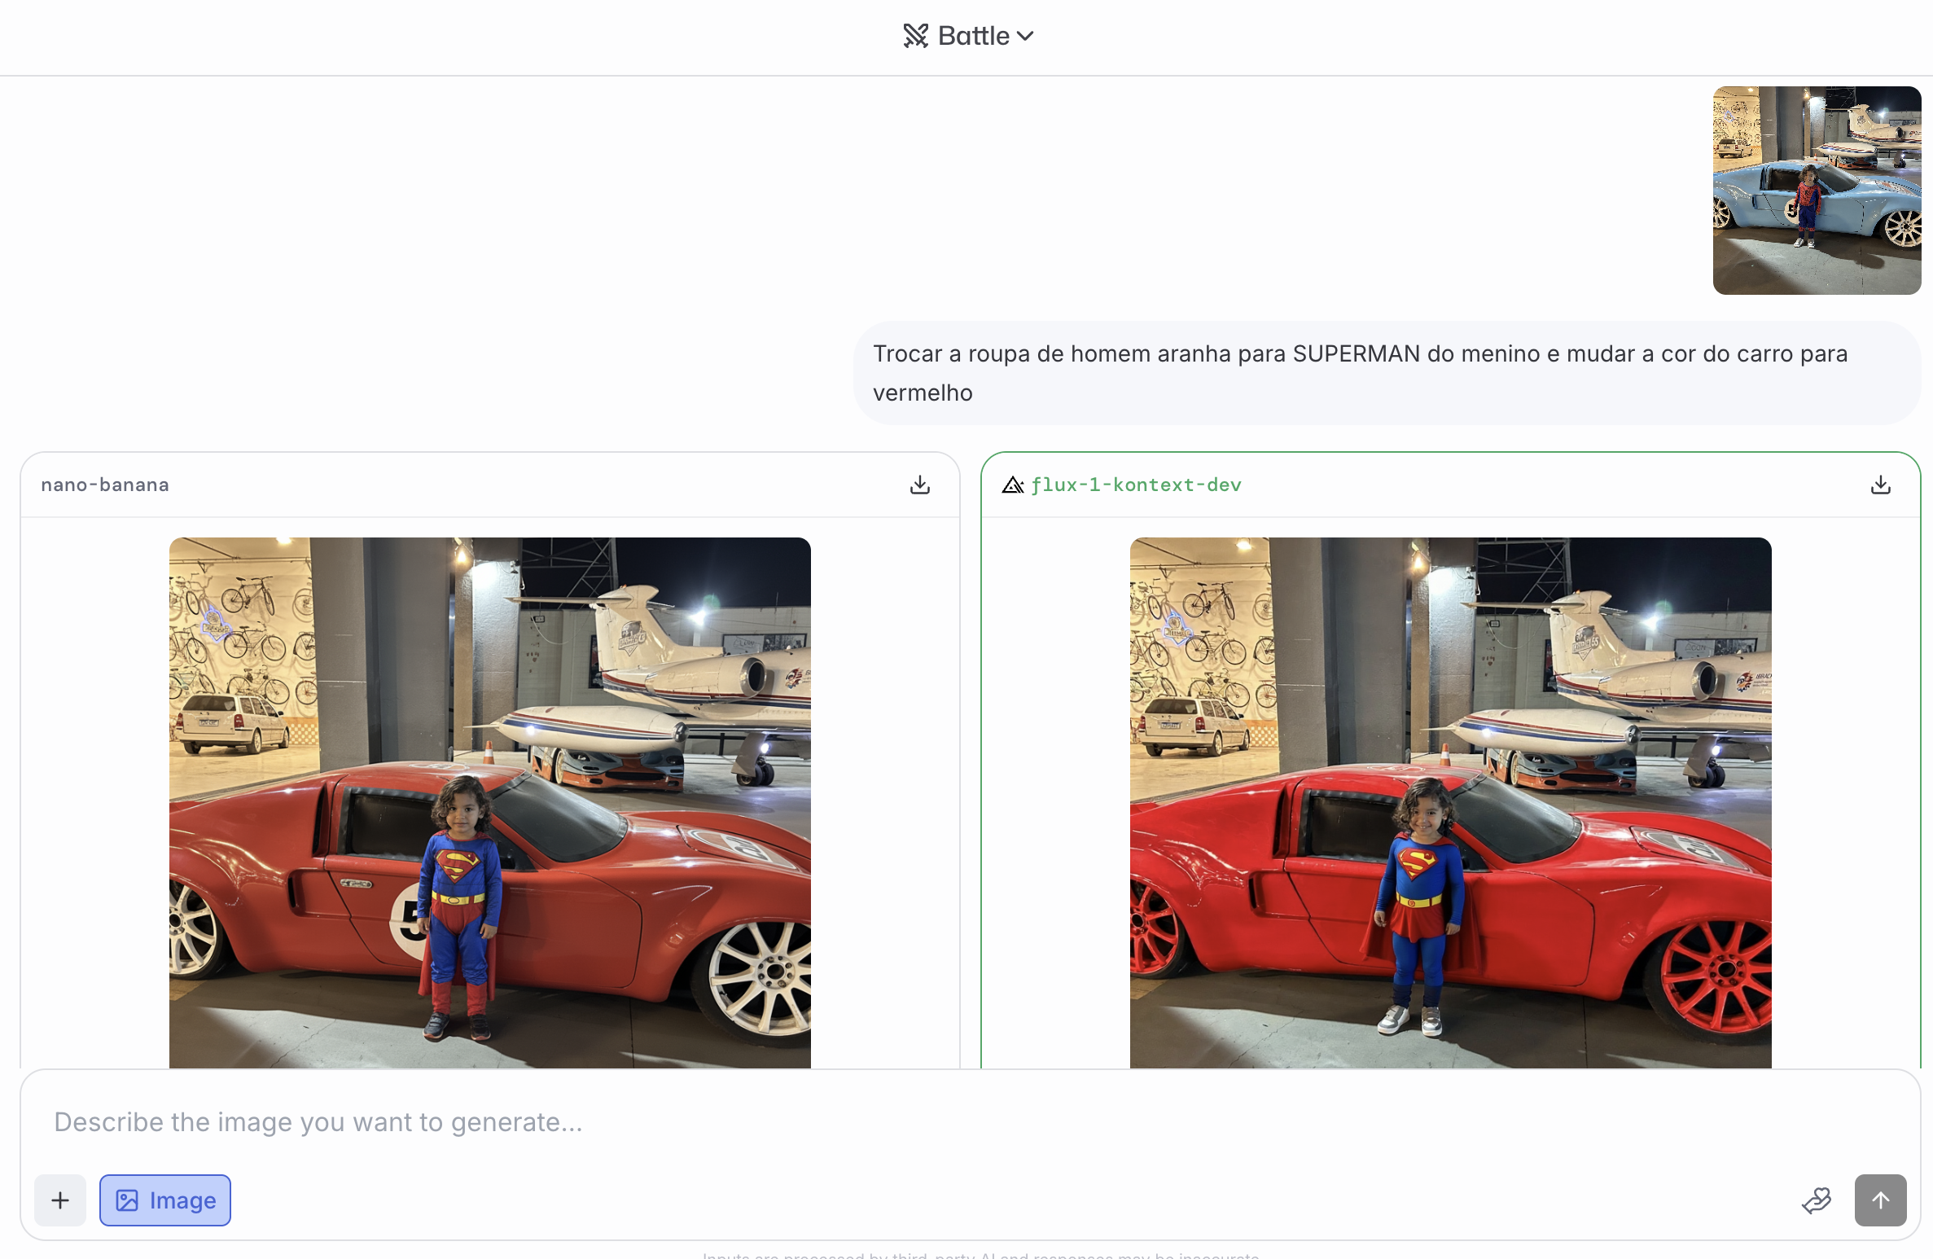Screen dimensions: 1933x1259
Task: Click the triangle icon beside flux-1-kontext-dev
Action: (x=1013, y=485)
